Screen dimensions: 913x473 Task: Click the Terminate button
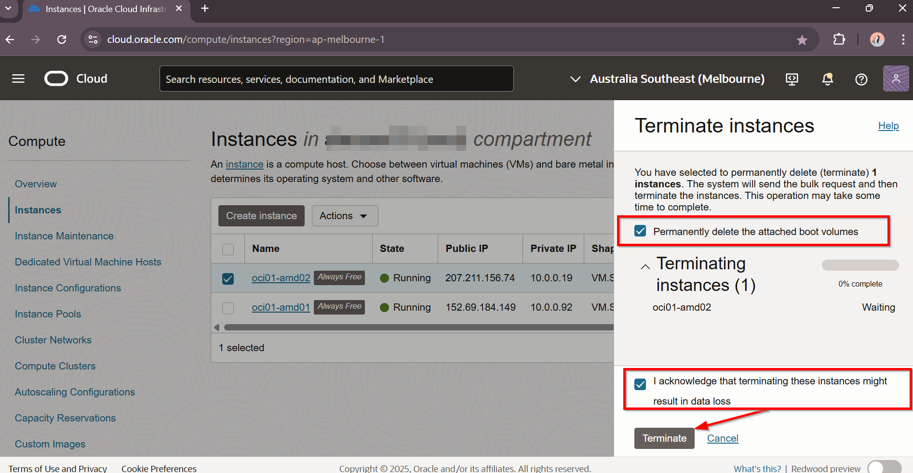[x=664, y=438]
